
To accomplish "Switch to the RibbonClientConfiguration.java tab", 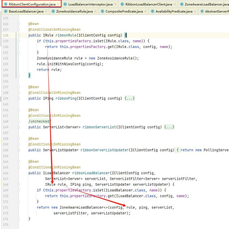I will pyautogui.click(x=32, y=4).
